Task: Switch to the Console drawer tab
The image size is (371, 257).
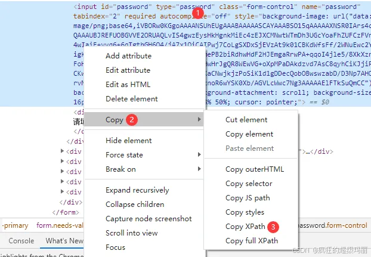Action: [21, 241]
